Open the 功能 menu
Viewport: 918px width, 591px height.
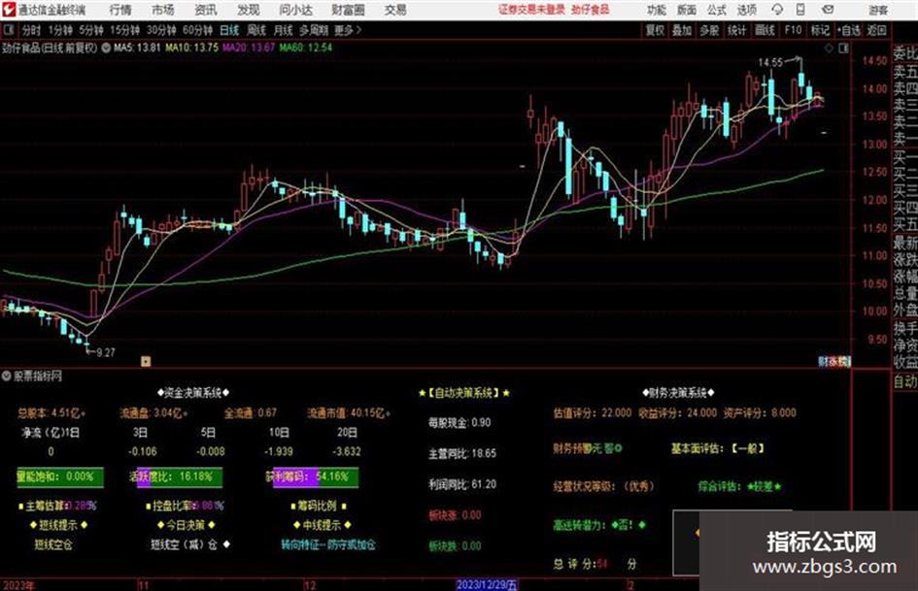(657, 10)
